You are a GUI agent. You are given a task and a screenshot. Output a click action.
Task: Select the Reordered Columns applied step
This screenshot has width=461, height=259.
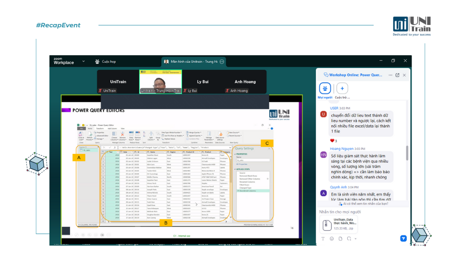(x=253, y=191)
